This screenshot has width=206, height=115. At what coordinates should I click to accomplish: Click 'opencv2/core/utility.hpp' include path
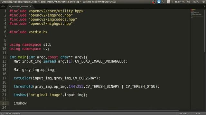(56, 11)
